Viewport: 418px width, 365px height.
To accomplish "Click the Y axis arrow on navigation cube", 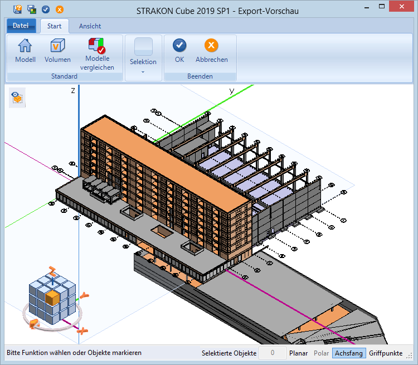I will (85, 295).
